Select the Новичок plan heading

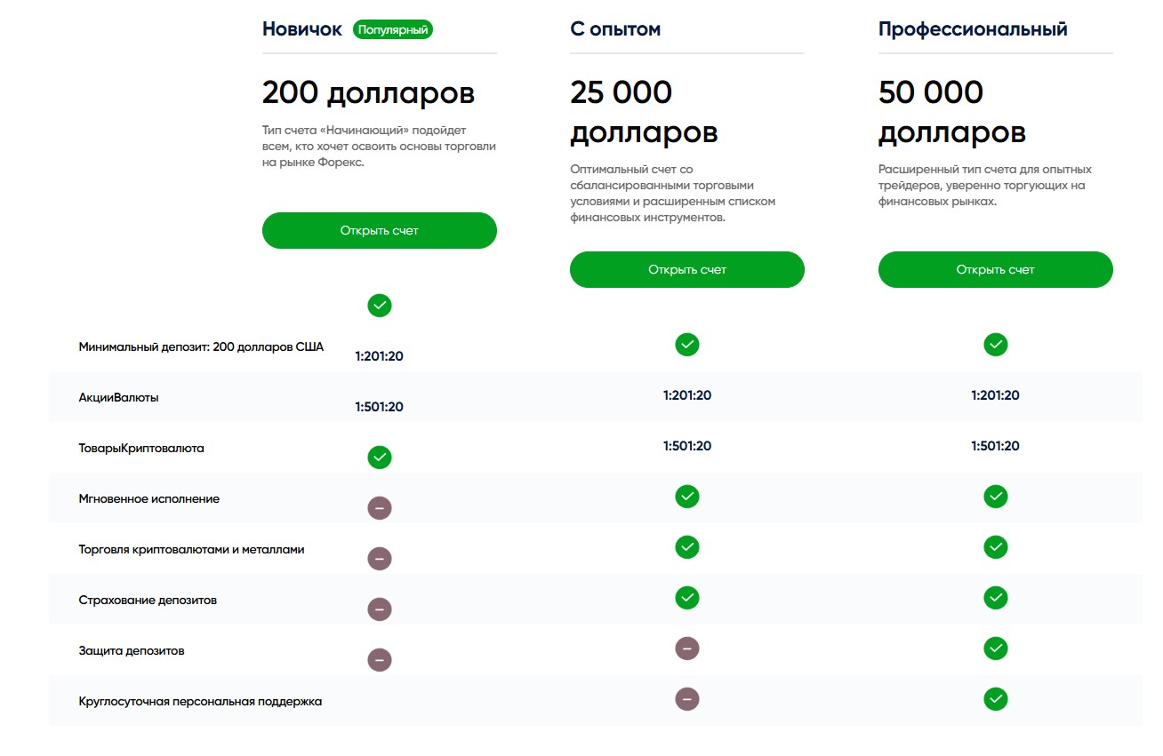pyautogui.click(x=302, y=29)
